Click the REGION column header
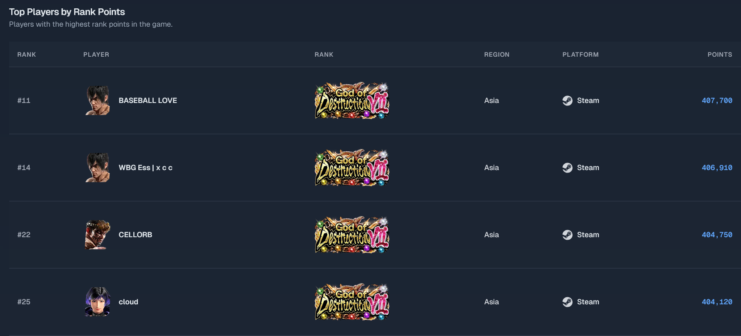This screenshot has height=336, width=741. [x=496, y=55]
